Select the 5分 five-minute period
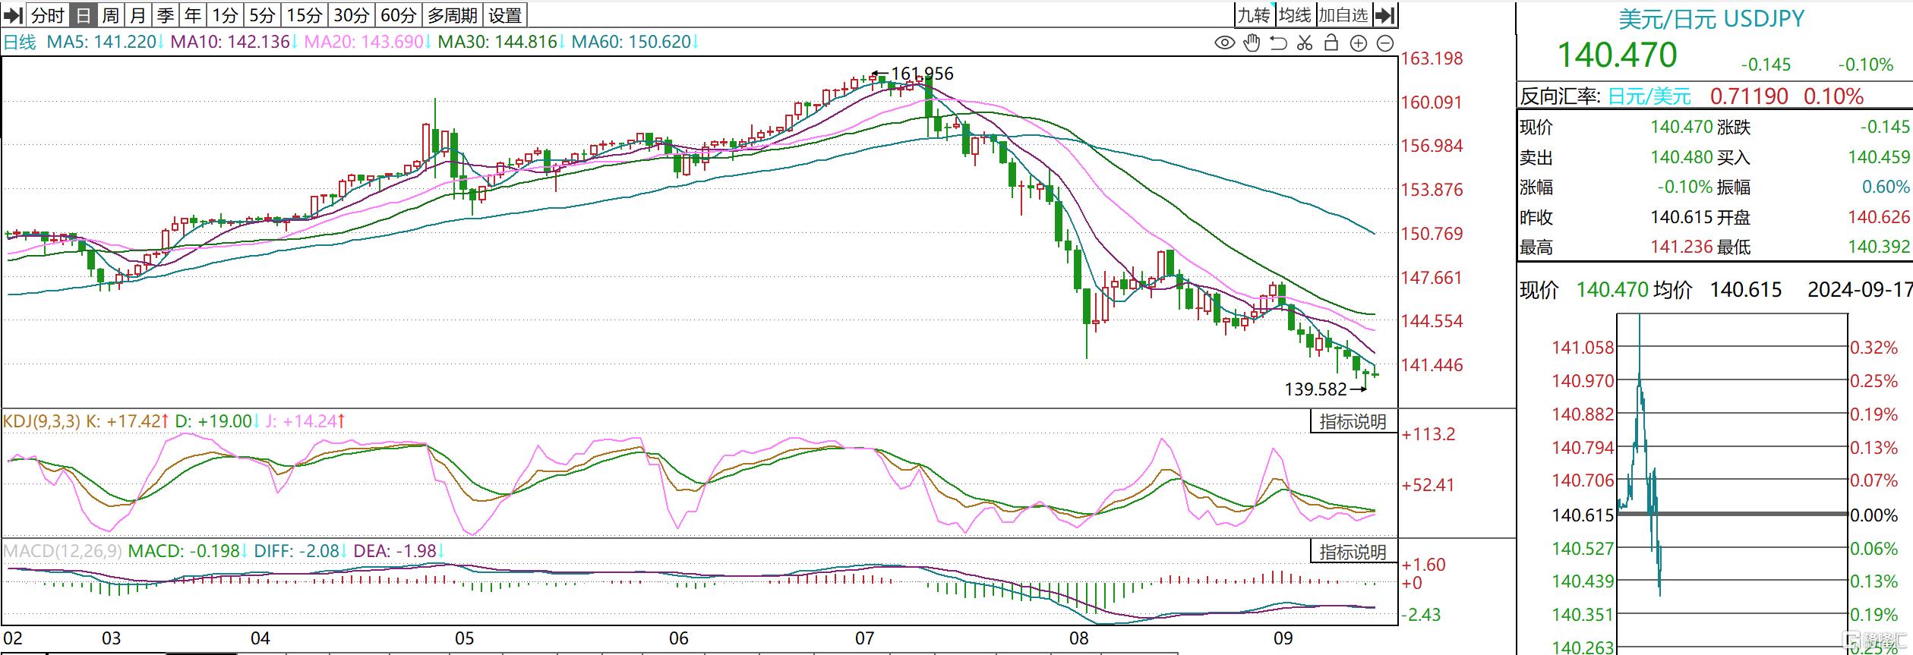This screenshot has height=655, width=1913. click(263, 14)
